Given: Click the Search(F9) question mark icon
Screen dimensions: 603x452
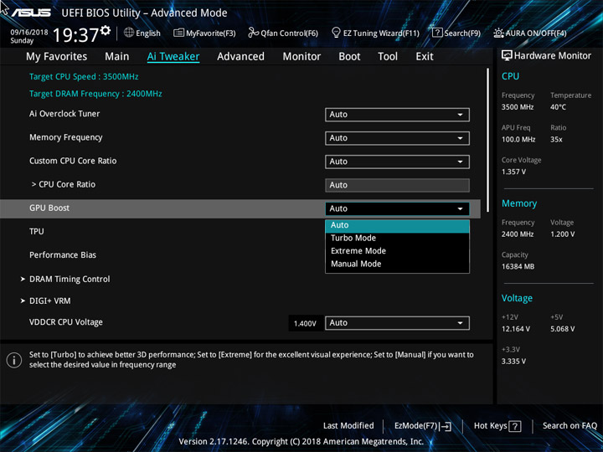Looking at the screenshot, I should pyautogui.click(x=437, y=33).
